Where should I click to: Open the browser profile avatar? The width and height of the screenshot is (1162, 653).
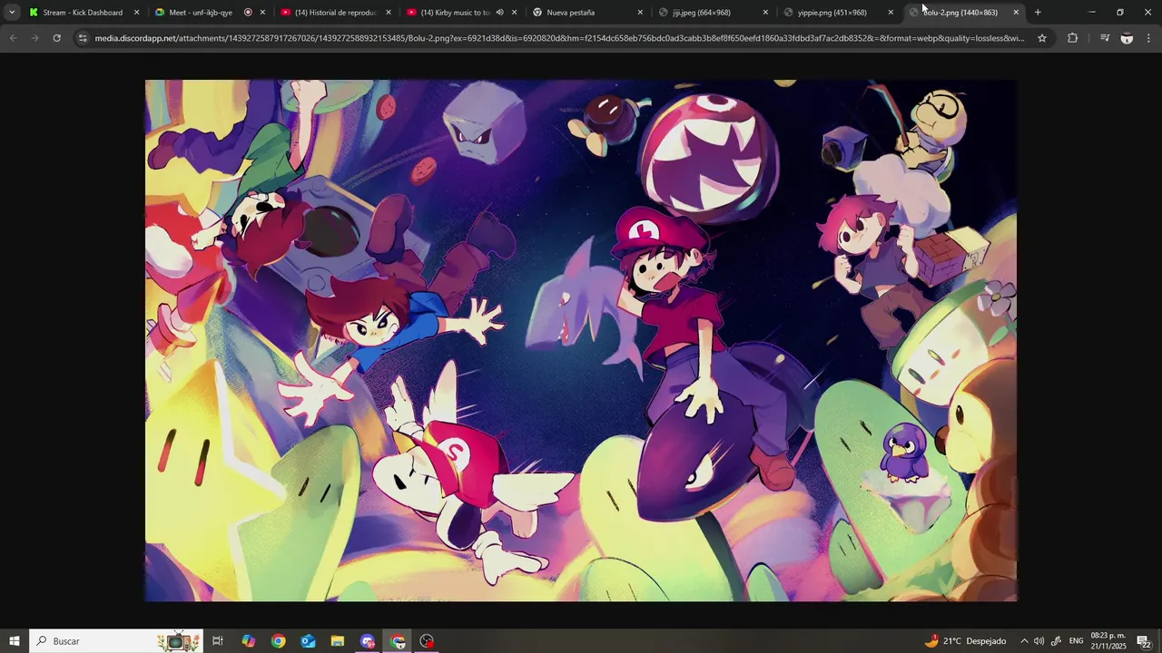pyautogui.click(x=1127, y=38)
